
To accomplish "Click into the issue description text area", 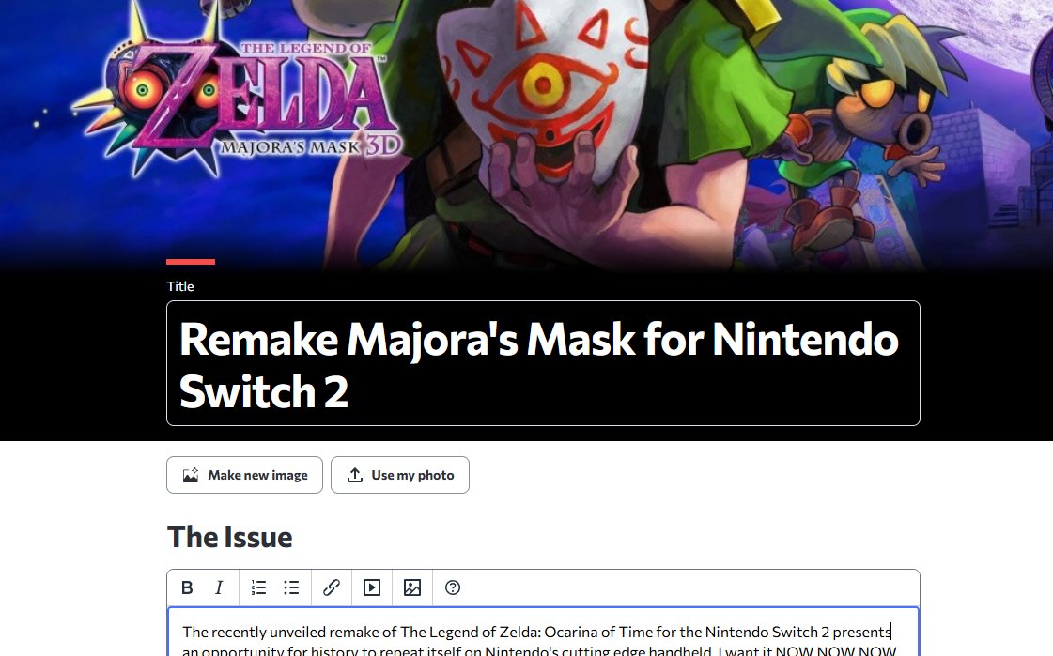I will (x=543, y=632).
